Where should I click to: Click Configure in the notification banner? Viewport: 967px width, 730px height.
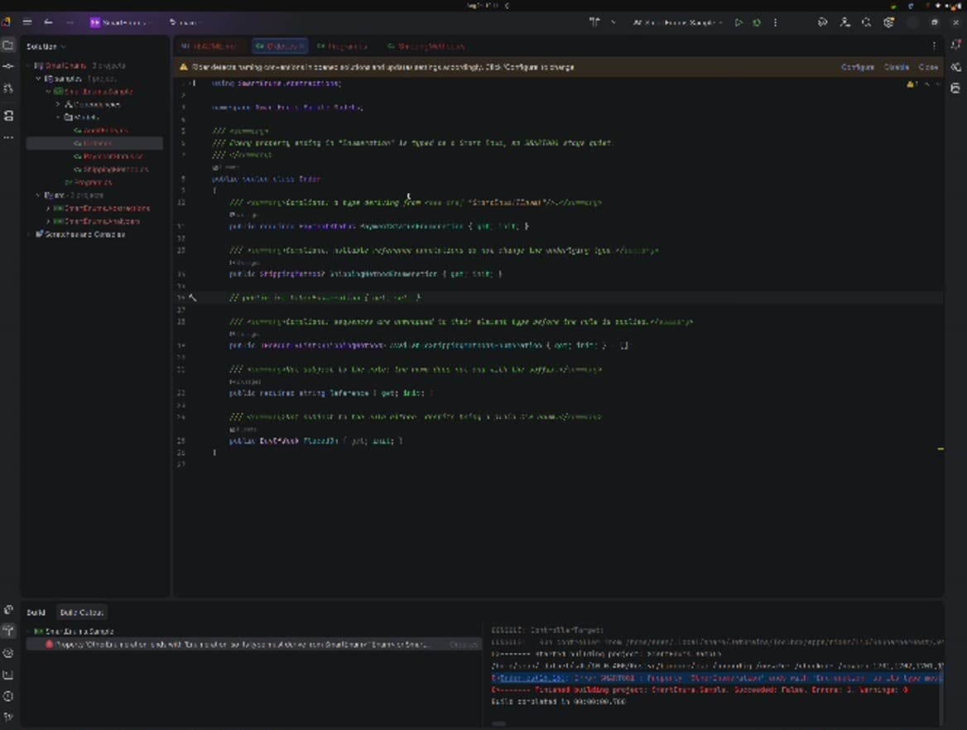(x=857, y=66)
